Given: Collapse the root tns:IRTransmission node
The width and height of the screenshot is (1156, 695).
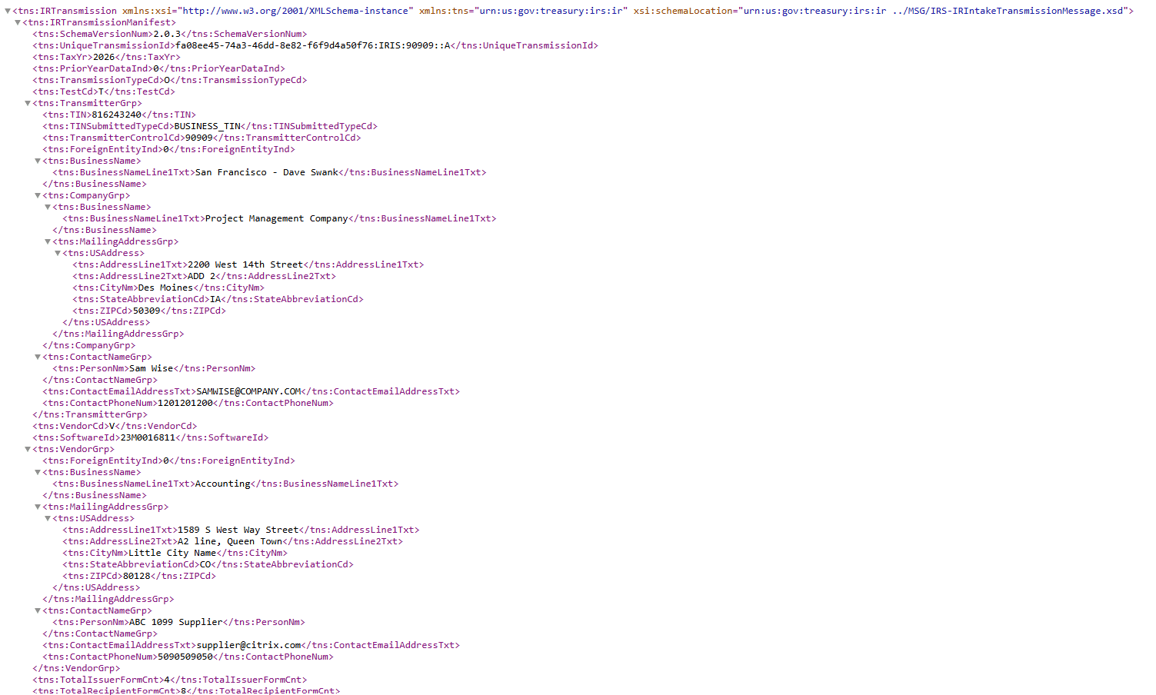Looking at the screenshot, I should pos(8,11).
